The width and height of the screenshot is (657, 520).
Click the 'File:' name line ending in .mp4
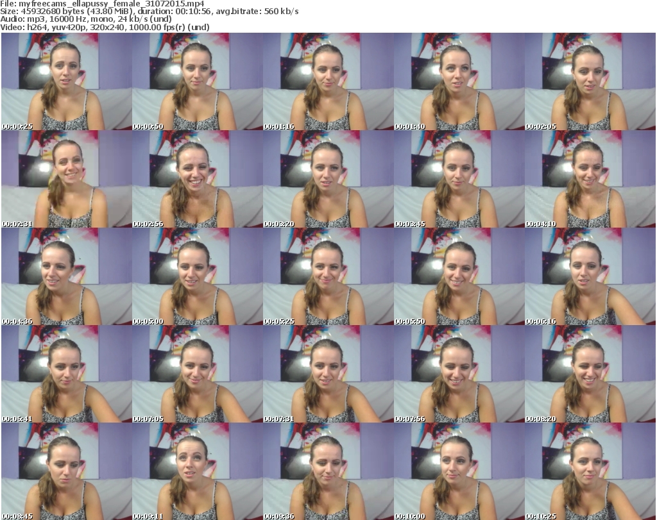point(102,4)
